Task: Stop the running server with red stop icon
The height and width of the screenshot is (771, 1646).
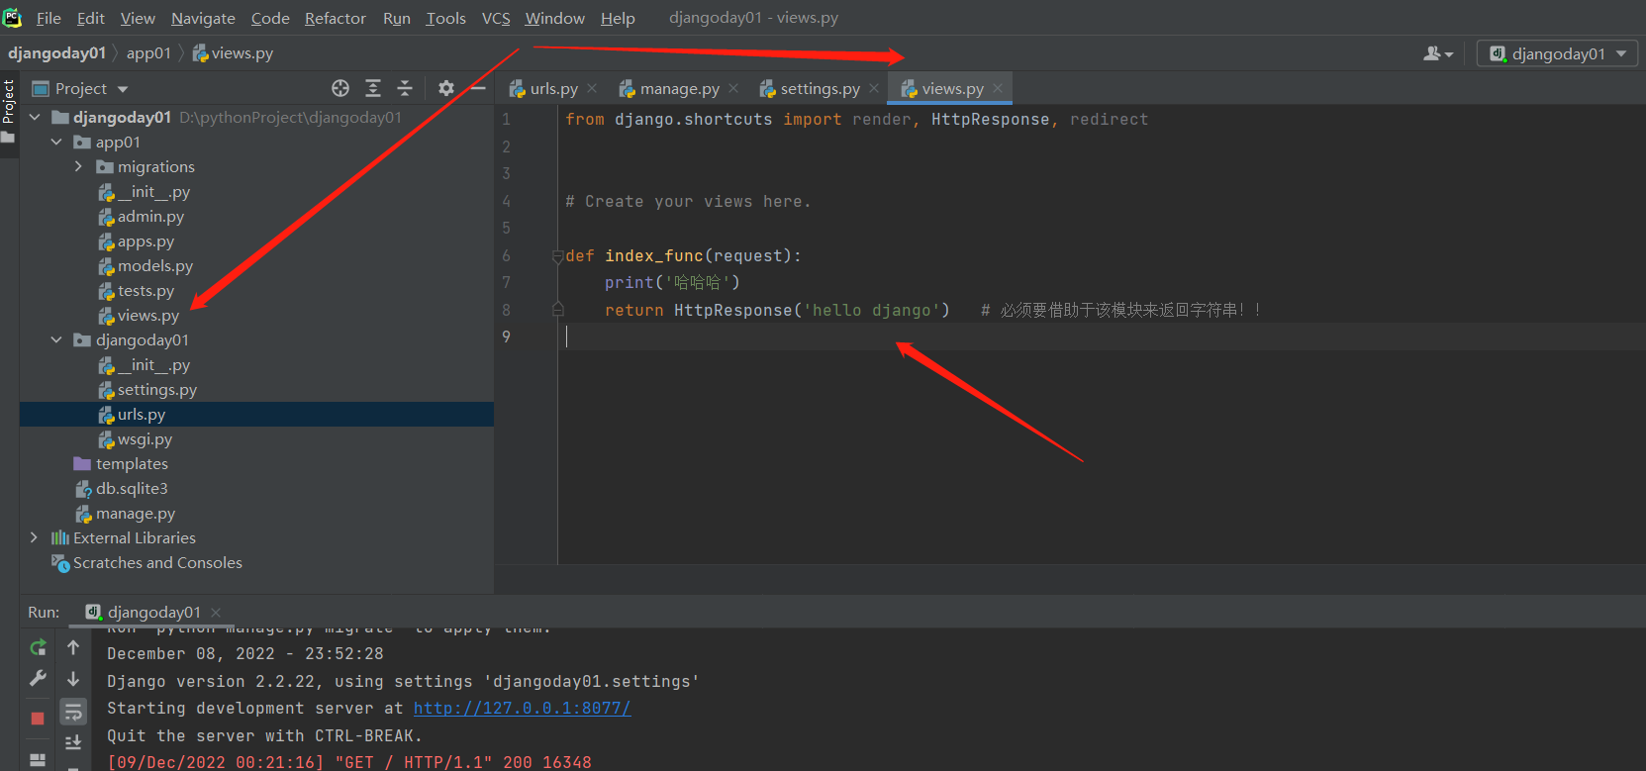Action: [x=38, y=719]
